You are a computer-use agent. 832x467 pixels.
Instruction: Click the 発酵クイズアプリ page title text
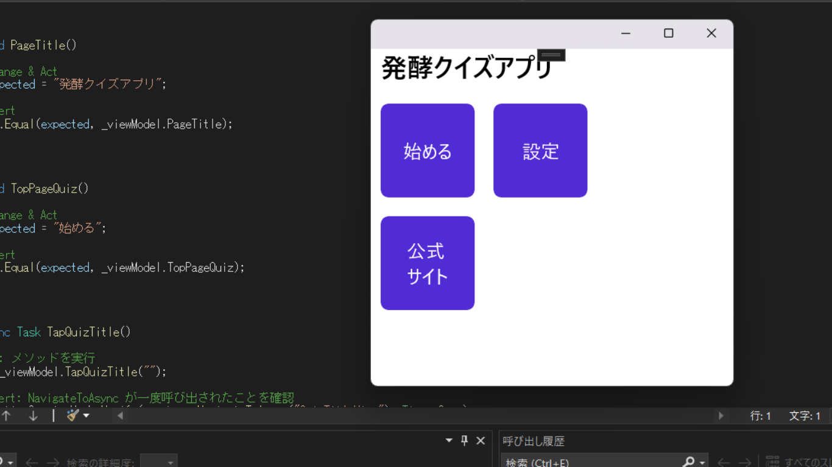[x=467, y=68]
